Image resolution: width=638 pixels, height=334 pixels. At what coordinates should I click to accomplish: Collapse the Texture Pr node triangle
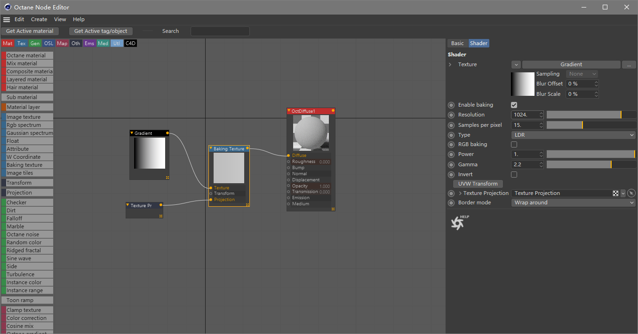(128, 205)
